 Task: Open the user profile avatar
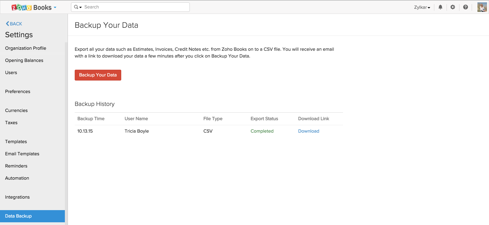tap(482, 7)
